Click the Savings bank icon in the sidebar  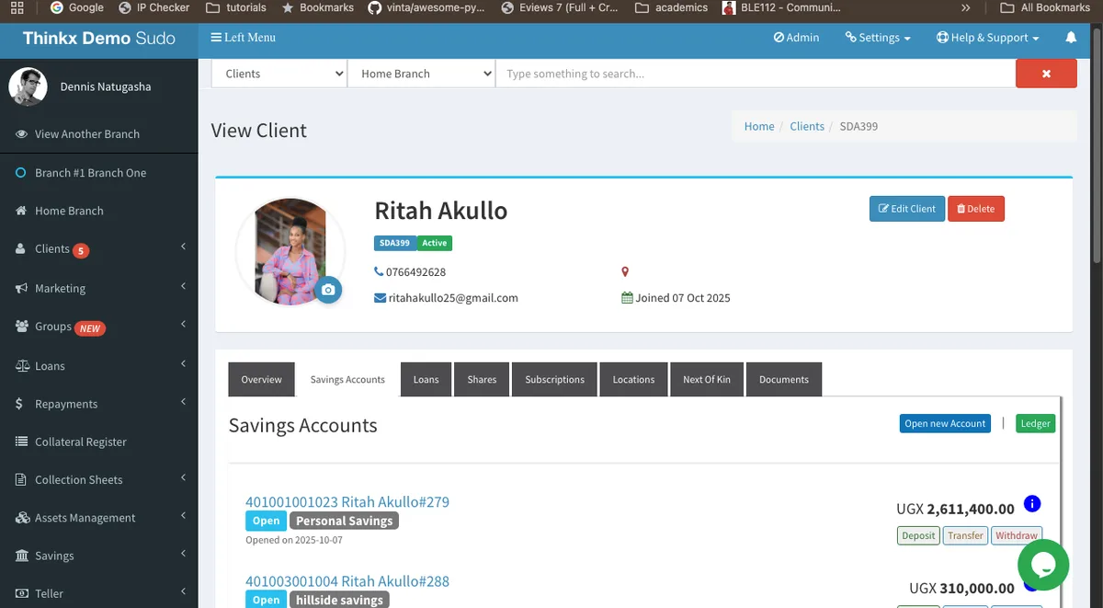click(x=22, y=556)
